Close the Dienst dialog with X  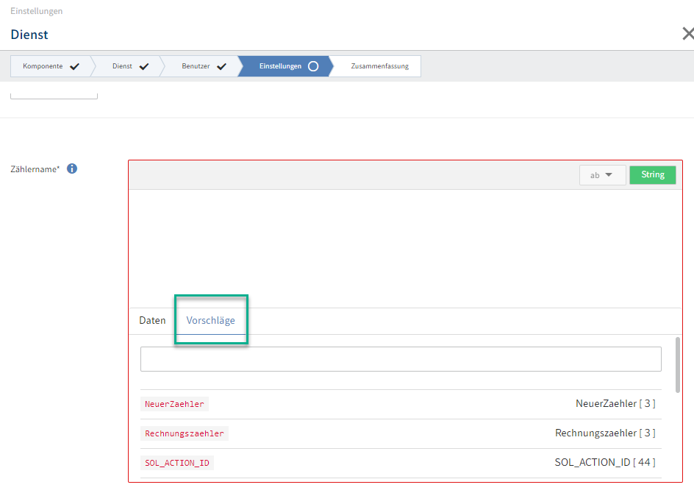click(687, 34)
